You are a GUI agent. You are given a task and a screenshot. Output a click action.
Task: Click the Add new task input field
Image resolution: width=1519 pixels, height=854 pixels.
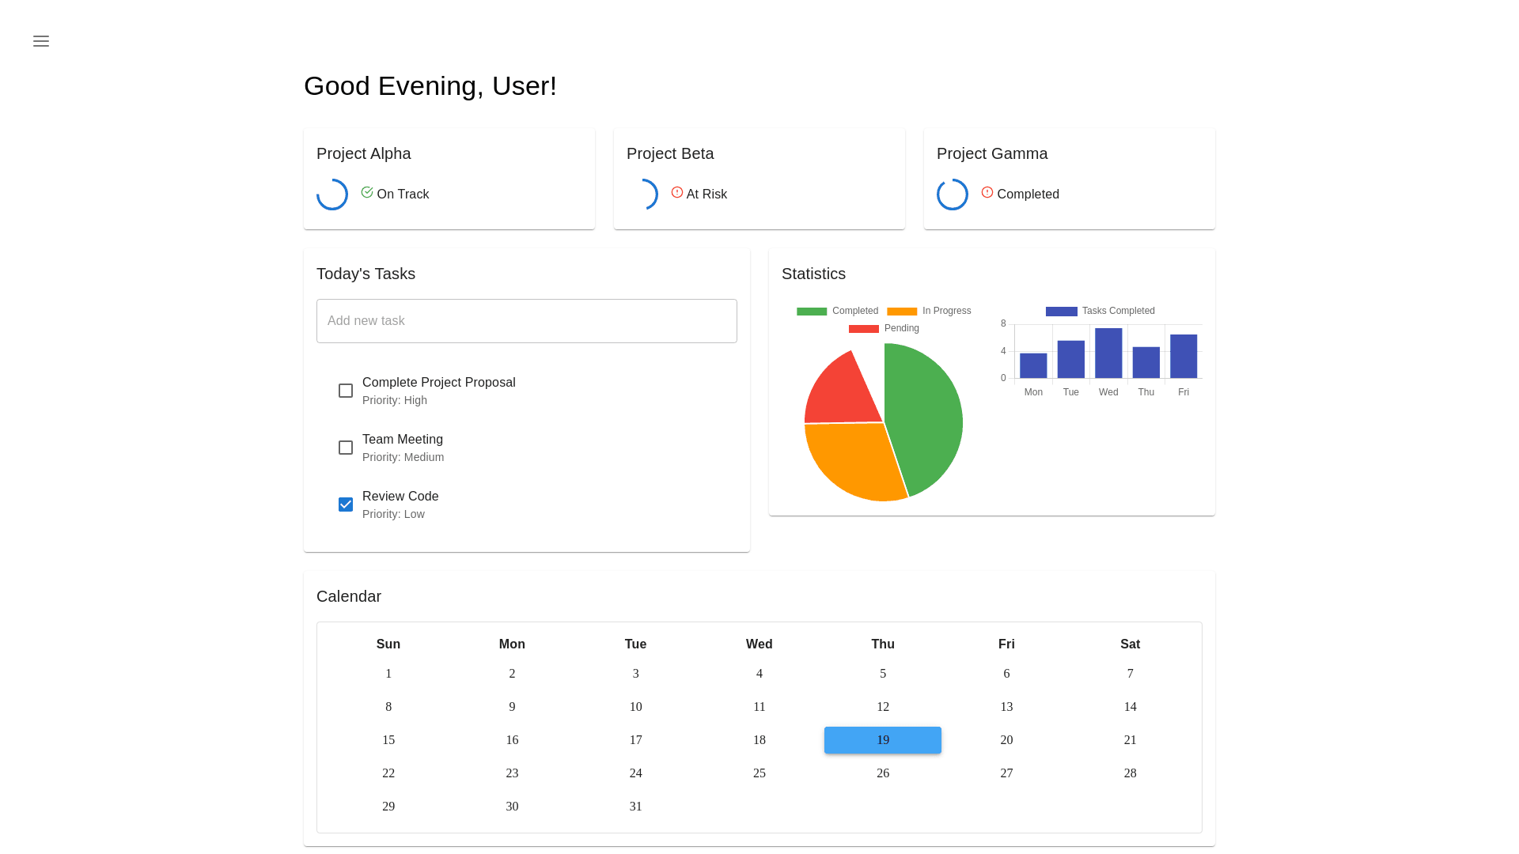tap(527, 321)
